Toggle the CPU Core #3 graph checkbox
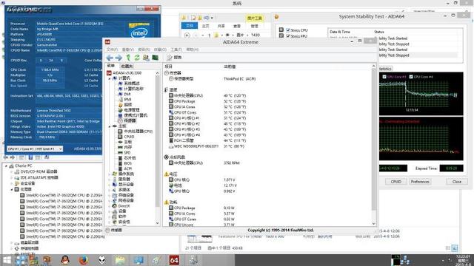This screenshot has height=266, width=474. pyautogui.click(x=384, y=77)
